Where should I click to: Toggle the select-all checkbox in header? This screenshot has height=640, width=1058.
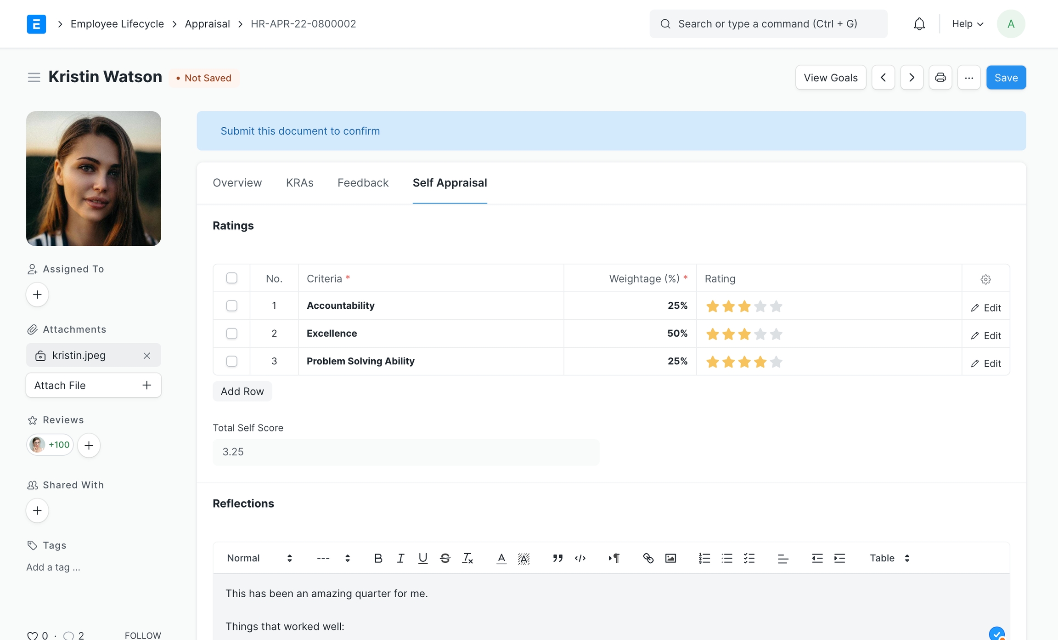pyautogui.click(x=231, y=278)
